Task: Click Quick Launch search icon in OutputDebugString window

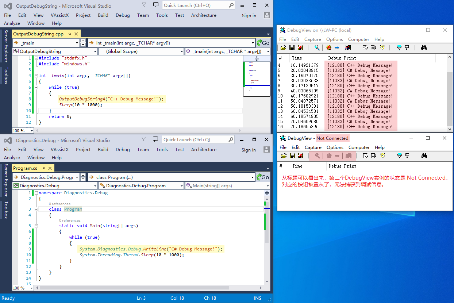Action: [x=231, y=5]
